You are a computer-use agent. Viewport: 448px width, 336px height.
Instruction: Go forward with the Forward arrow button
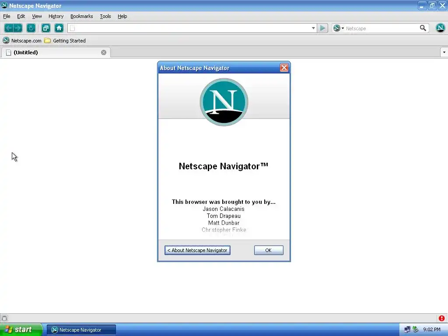tap(17, 28)
